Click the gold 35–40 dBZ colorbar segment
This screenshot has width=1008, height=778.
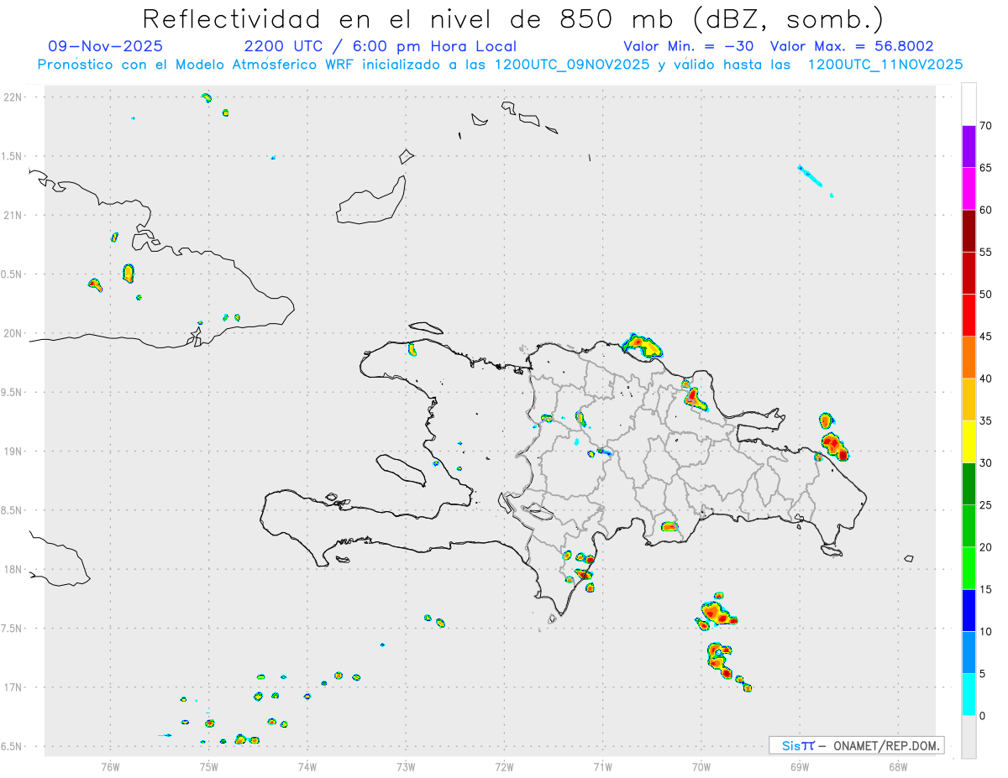click(969, 399)
